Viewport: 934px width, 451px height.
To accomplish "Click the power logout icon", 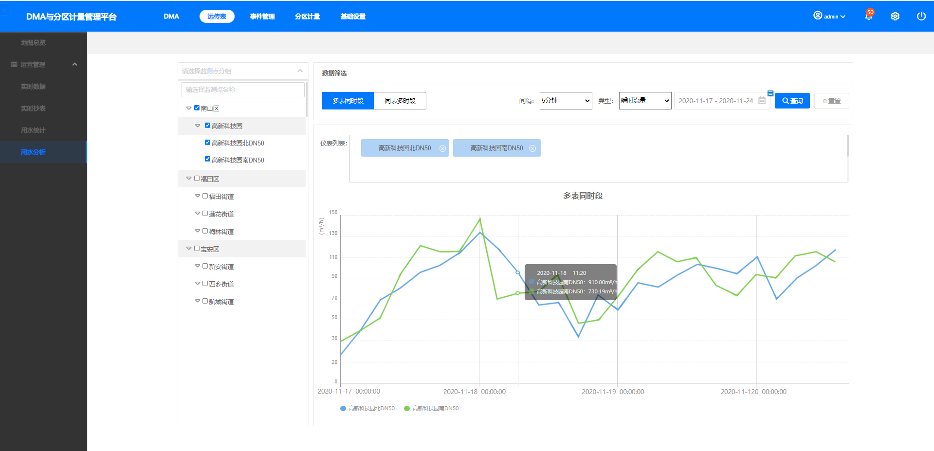I will [x=921, y=16].
